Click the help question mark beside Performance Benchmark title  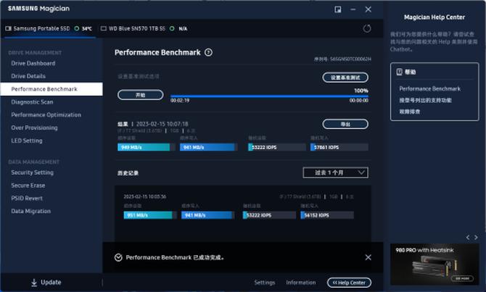click(x=209, y=53)
